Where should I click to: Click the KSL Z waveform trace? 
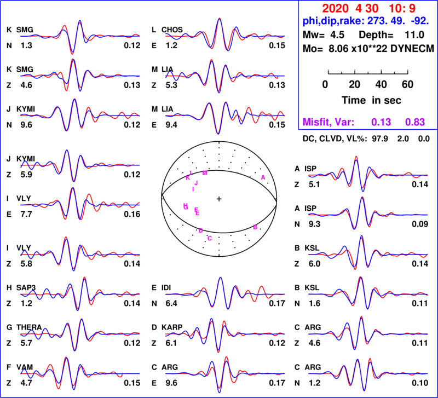point(368,253)
